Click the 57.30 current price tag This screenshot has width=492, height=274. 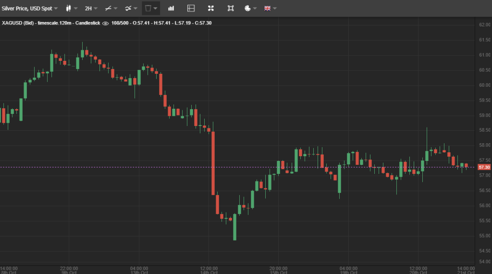484,167
